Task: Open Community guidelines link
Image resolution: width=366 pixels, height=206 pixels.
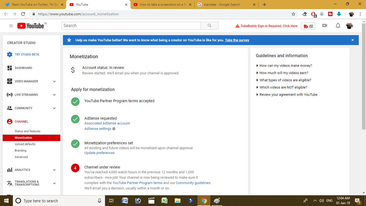Action: point(193,183)
